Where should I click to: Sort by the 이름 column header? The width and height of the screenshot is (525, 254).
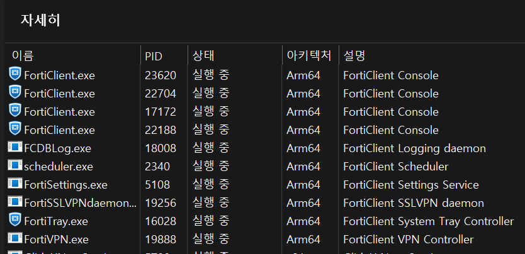[x=23, y=56]
